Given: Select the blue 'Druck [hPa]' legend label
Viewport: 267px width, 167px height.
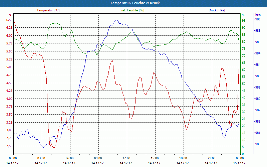Looking at the screenshot, I should click(217, 10).
